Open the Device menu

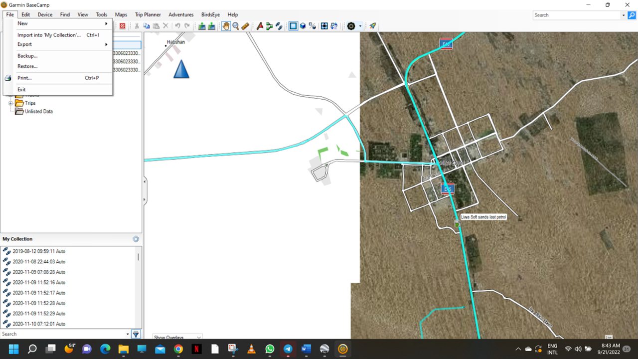click(45, 14)
